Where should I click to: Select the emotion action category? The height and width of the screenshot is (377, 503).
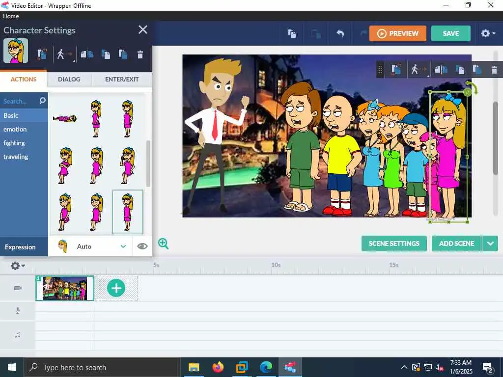click(x=24, y=129)
